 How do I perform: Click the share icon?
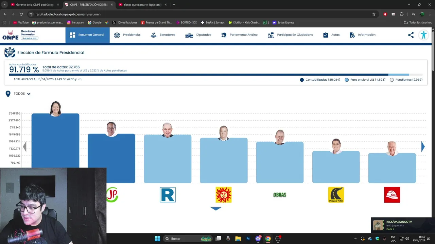coord(411,35)
